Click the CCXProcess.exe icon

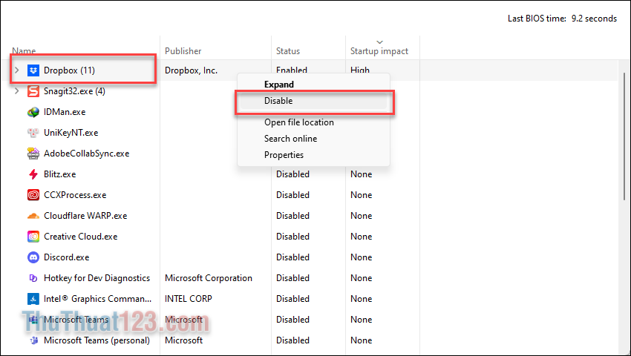click(x=33, y=195)
